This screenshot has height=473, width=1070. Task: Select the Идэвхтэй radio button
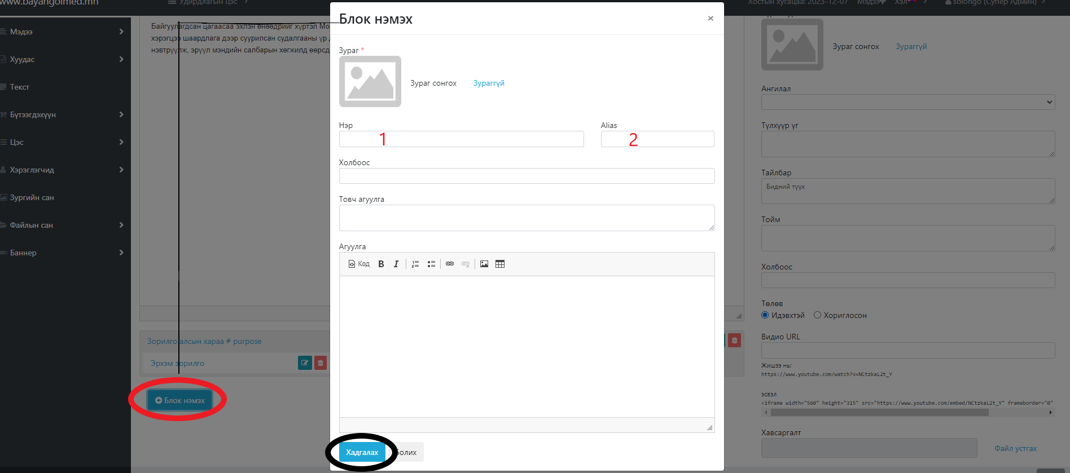765,315
